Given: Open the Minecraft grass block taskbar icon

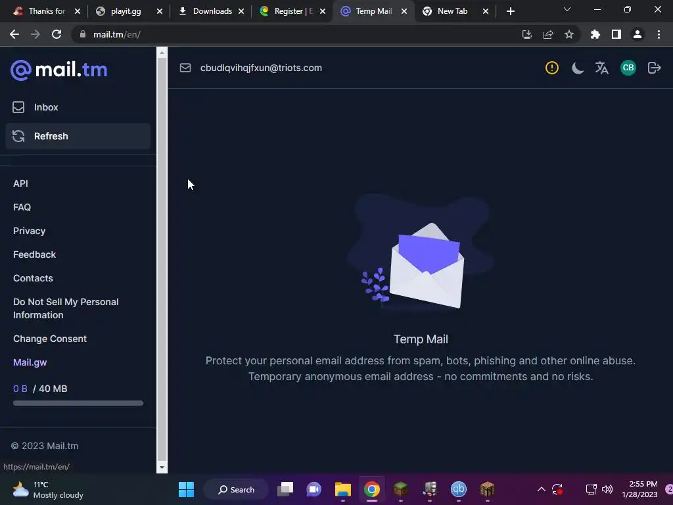Looking at the screenshot, I should [x=401, y=489].
